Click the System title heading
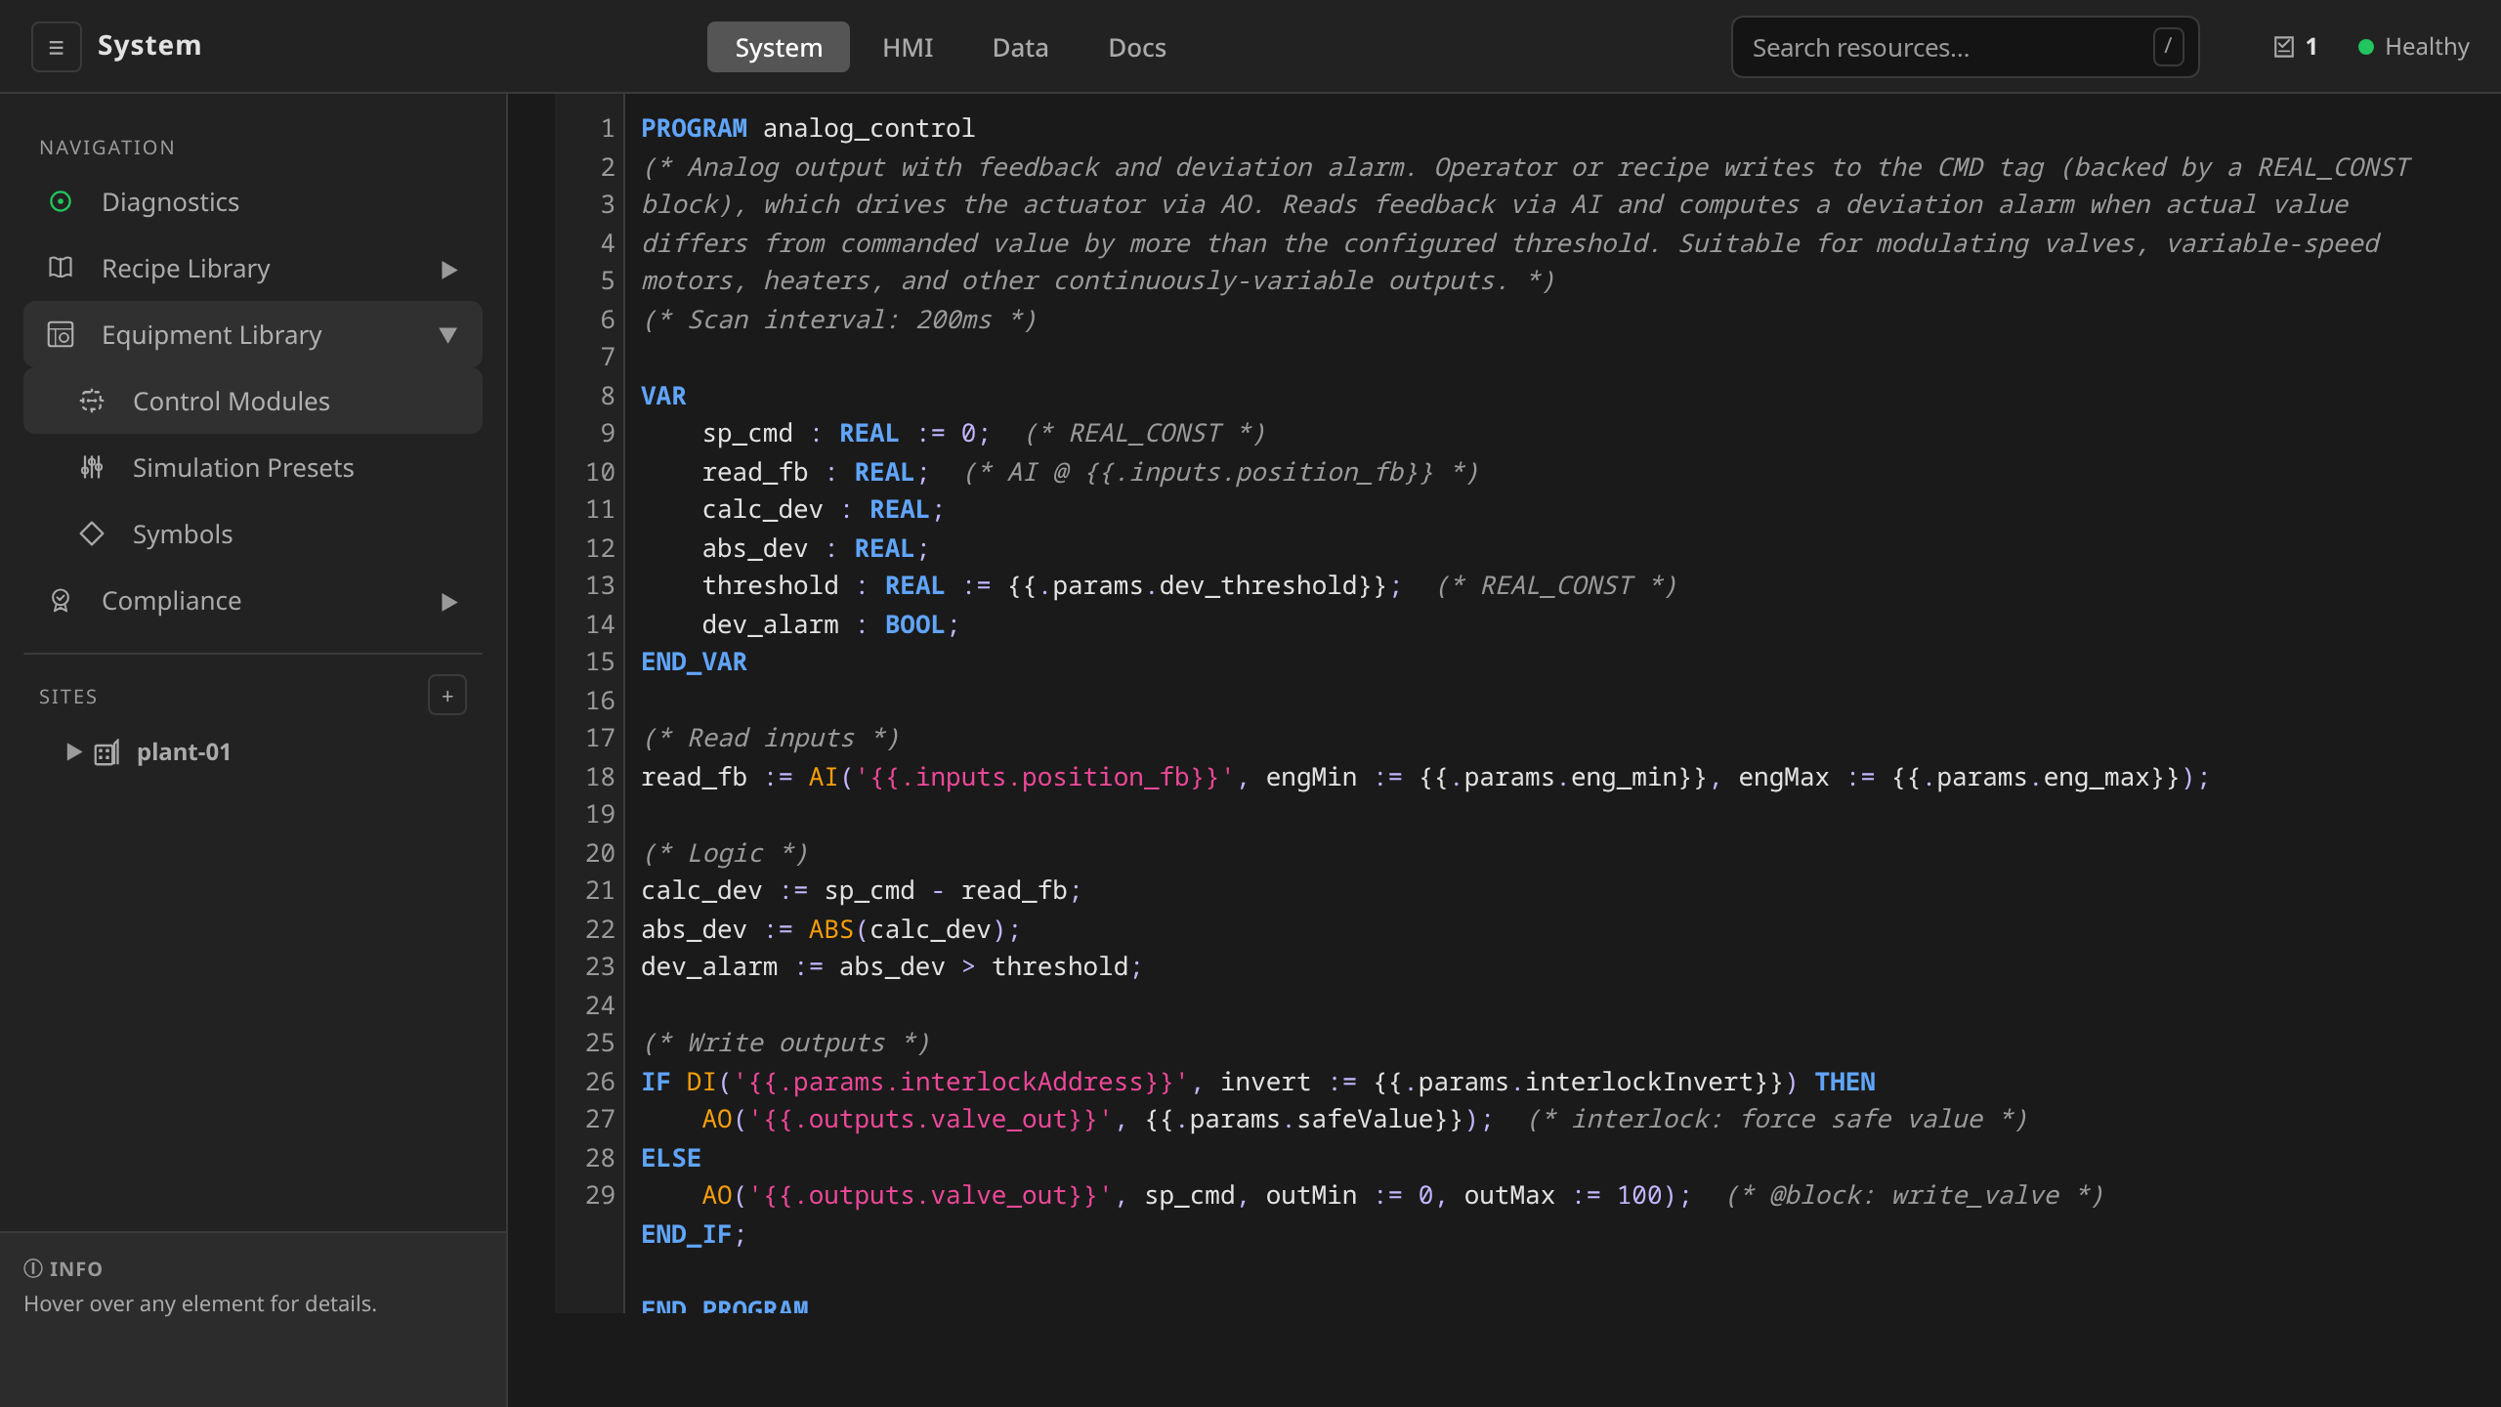This screenshot has width=2501, height=1407. tap(149, 45)
